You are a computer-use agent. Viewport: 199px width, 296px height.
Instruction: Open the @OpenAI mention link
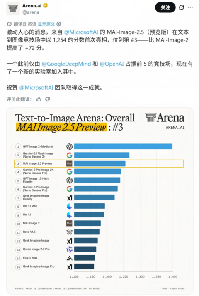pos(112,64)
